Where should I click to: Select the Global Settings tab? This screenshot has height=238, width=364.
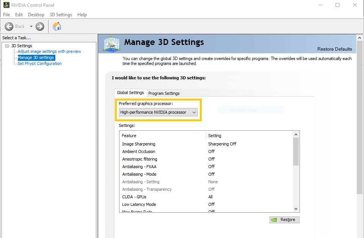click(x=130, y=93)
